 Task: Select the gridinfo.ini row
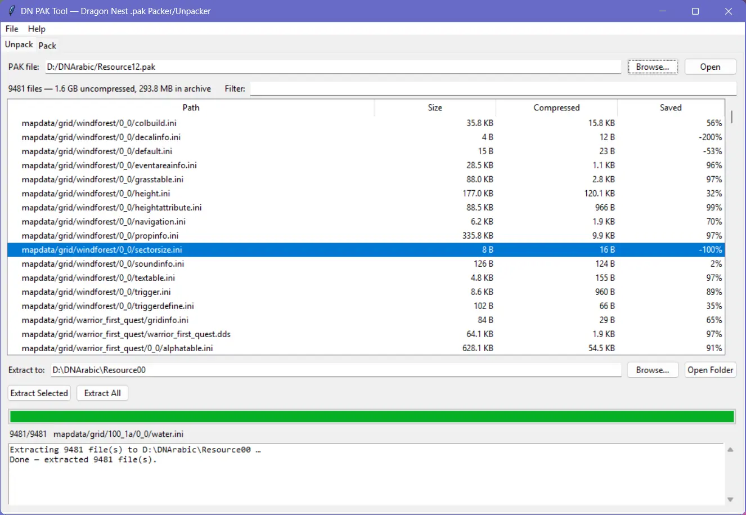pyautogui.click(x=366, y=320)
